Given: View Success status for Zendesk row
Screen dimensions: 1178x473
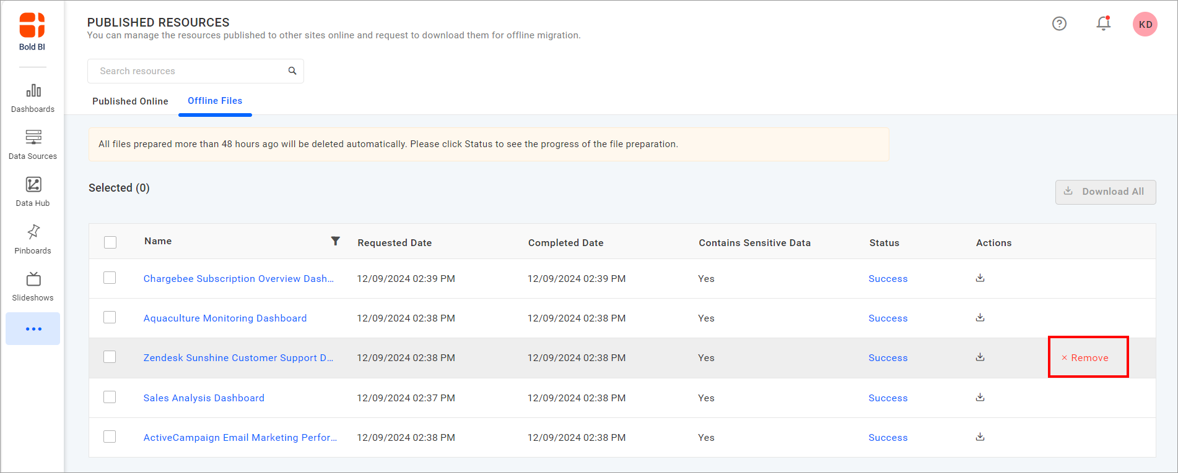Looking at the screenshot, I should tap(888, 358).
